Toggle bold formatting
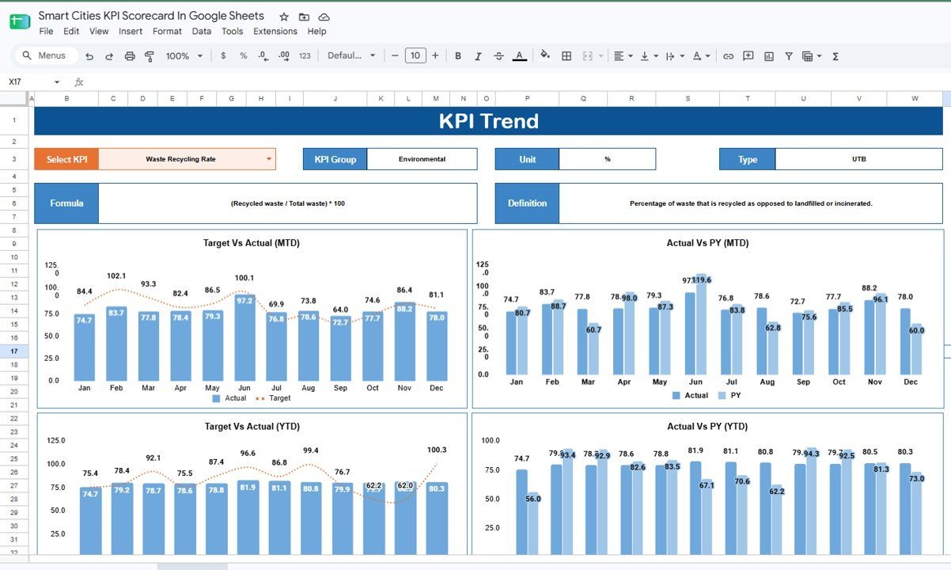This screenshot has width=951, height=570. click(457, 56)
